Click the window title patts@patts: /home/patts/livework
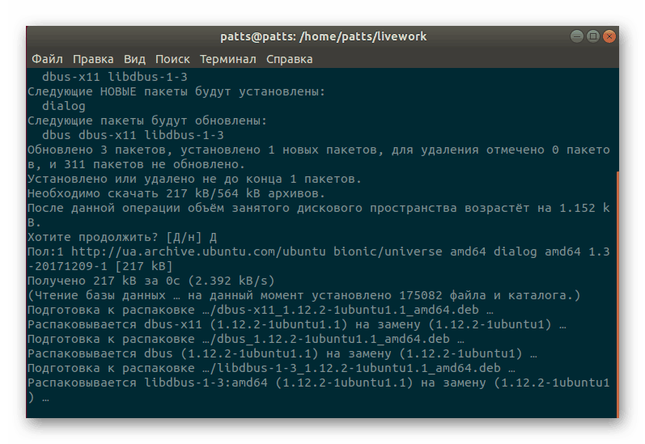This screenshot has height=444, width=645. coord(324,36)
